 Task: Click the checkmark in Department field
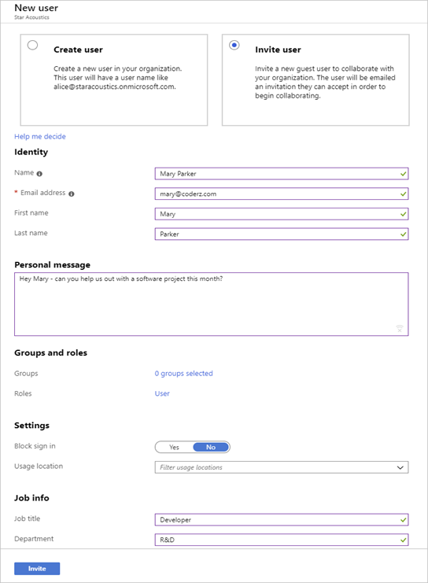pos(403,540)
